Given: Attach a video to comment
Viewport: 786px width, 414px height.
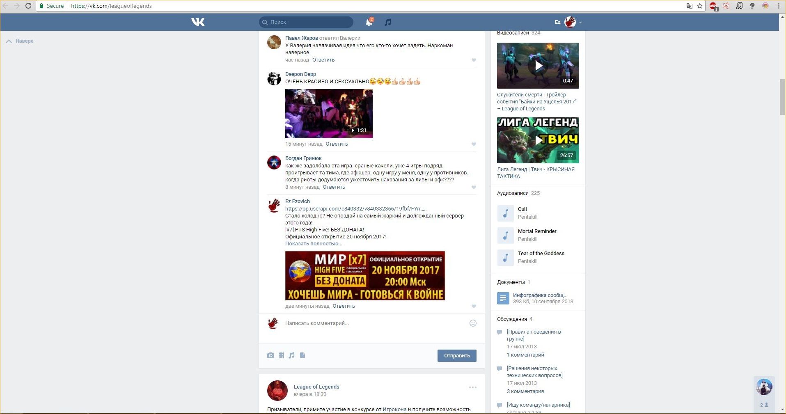Looking at the screenshot, I should click(x=281, y=355).
